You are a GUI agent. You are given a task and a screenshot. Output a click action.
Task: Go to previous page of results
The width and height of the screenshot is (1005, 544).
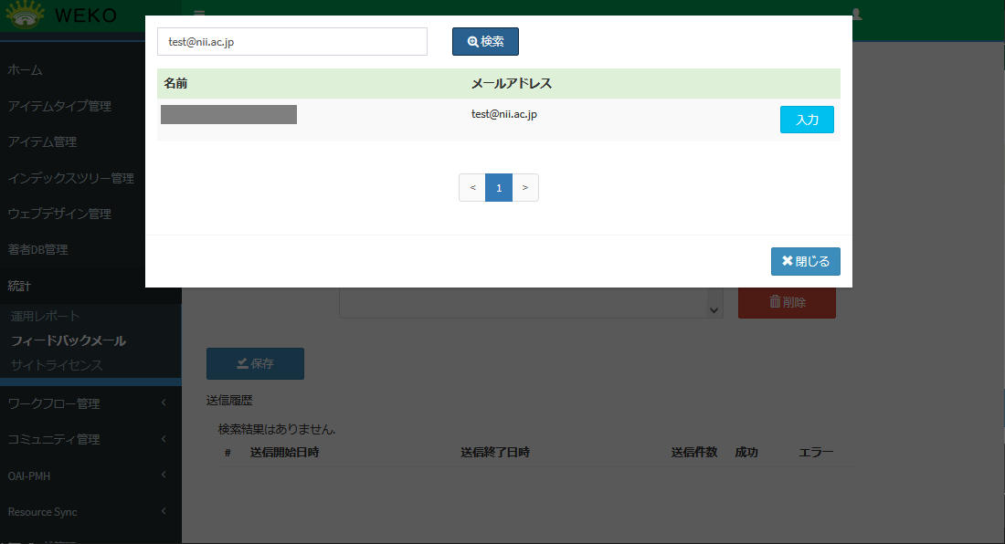tap(472, 187)
